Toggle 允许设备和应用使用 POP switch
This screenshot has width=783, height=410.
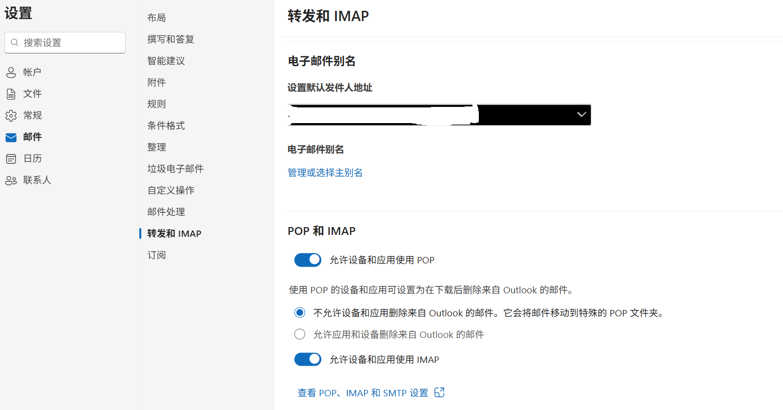pos(308,260)
